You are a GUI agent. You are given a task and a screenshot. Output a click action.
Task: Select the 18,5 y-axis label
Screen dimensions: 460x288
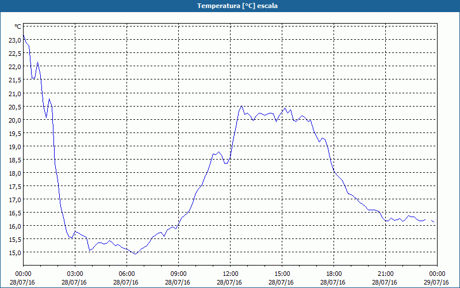point(15,160)
